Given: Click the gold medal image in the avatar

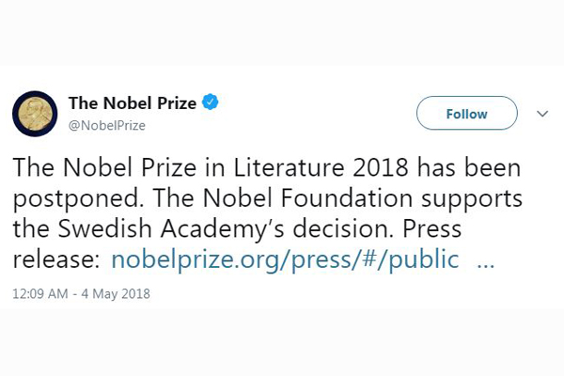Looking at the screenshot, I should 35,114.
